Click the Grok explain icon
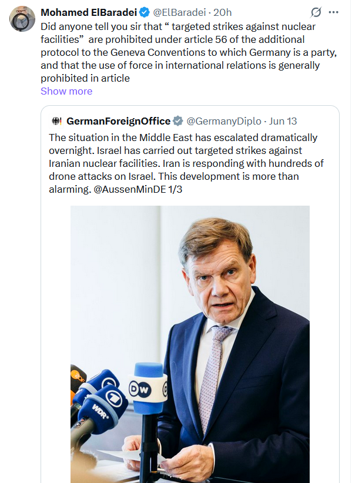 coord(316,12)
